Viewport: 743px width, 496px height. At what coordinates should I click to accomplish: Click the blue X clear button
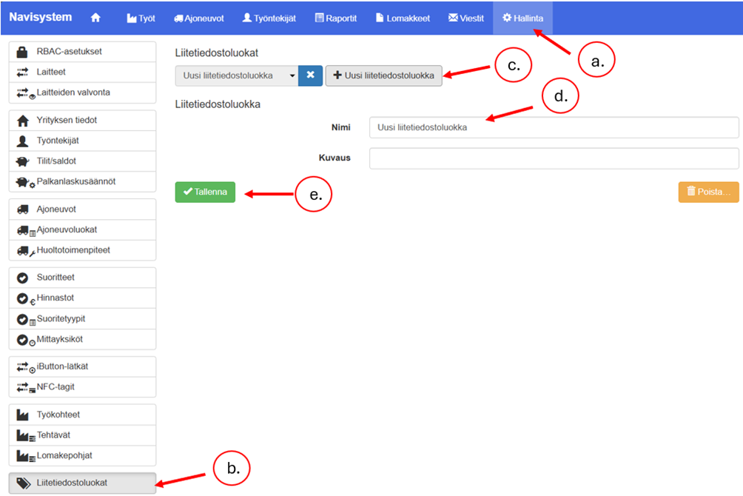click(311, 76)
